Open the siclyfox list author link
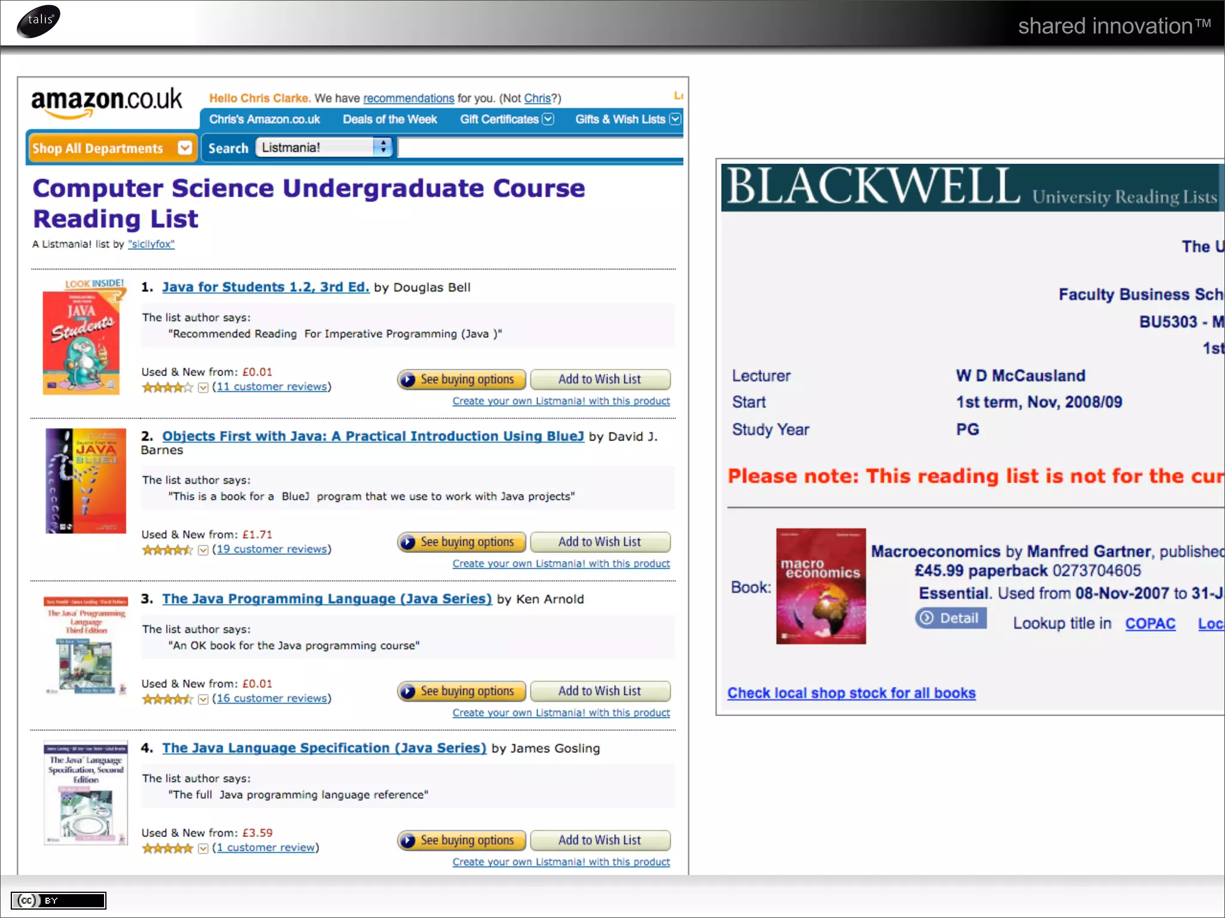1225x918 pixels. (x=151, y=244)
